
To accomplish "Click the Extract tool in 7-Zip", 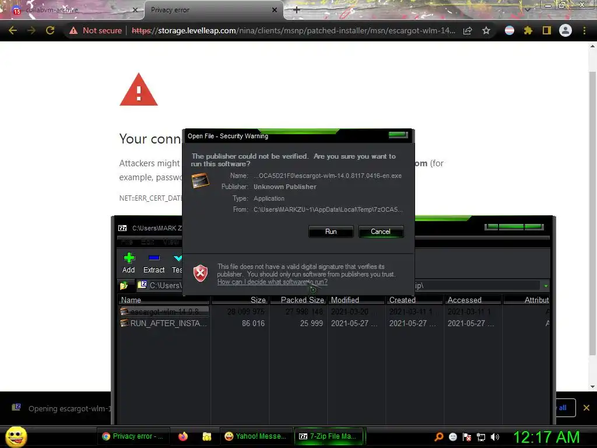I will pyautogui.click(x=154, y=263).
